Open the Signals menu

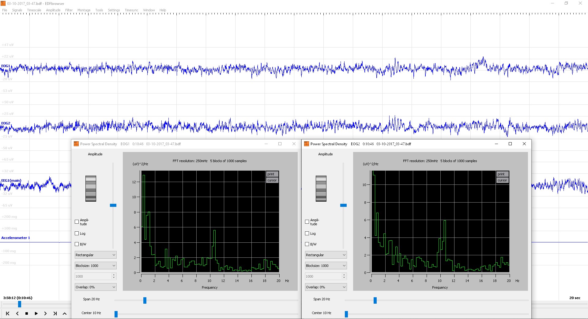pos(17,10)
